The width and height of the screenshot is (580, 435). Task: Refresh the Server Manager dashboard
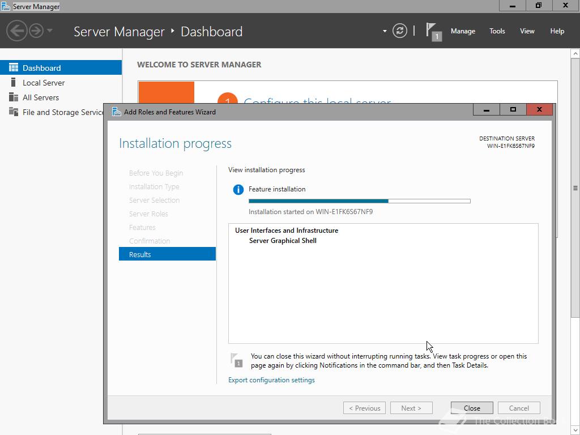(400, 31)
